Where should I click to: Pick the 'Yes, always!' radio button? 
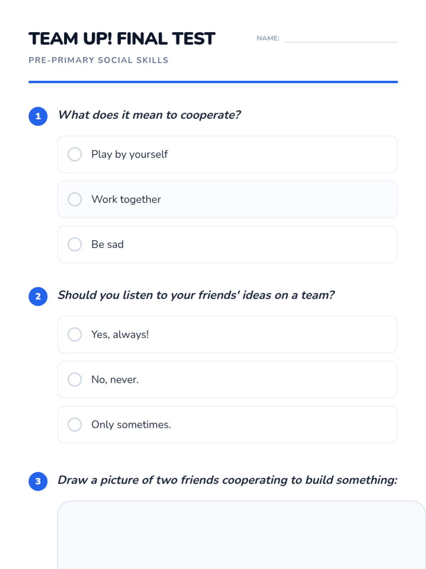(x=75, y=334)
